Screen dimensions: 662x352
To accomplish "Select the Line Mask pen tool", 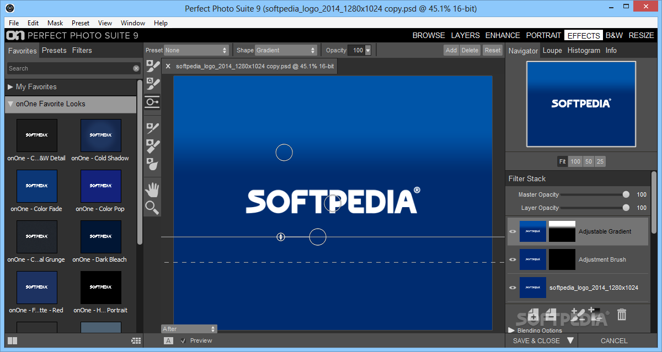I will (x=152, y=128).
